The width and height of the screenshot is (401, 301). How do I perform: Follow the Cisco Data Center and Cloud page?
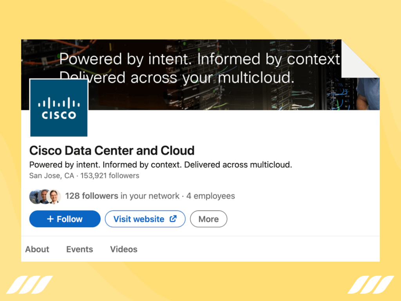point(65,219)
